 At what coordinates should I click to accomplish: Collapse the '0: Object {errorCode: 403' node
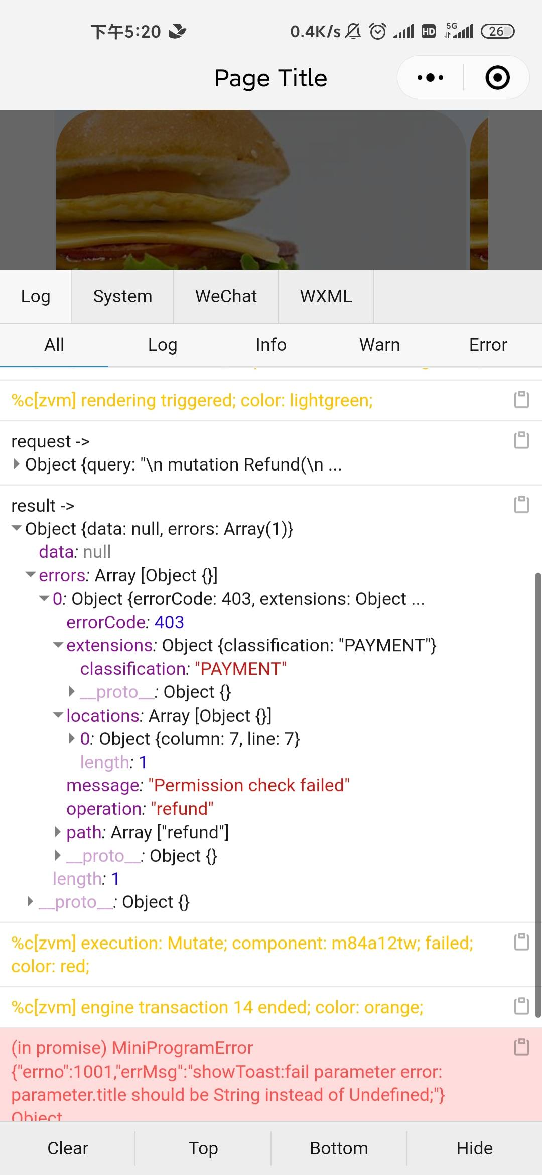point(44,599)
